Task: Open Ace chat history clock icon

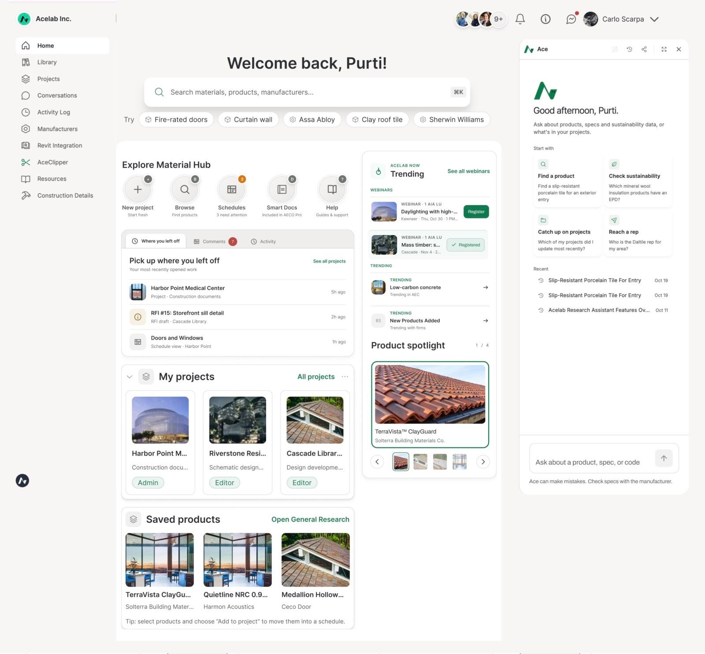Action: point(629,49)
